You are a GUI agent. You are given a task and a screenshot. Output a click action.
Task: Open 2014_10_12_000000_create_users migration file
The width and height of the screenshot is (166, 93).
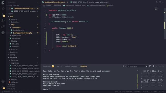[x=26, y=66]
